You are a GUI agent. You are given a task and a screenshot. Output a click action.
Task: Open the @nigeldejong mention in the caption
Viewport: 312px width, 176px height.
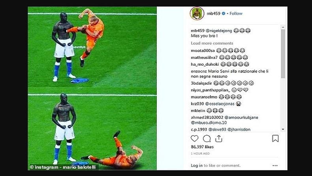tap(219, 31)
